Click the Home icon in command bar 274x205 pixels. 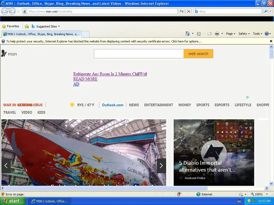pyautogui.click(x=188, y=34)
